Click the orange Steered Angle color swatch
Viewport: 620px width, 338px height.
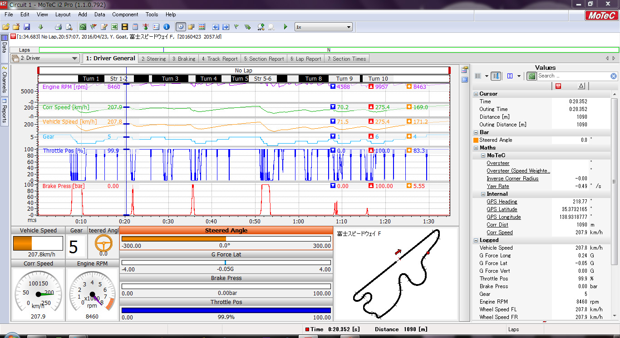(476, 140)
